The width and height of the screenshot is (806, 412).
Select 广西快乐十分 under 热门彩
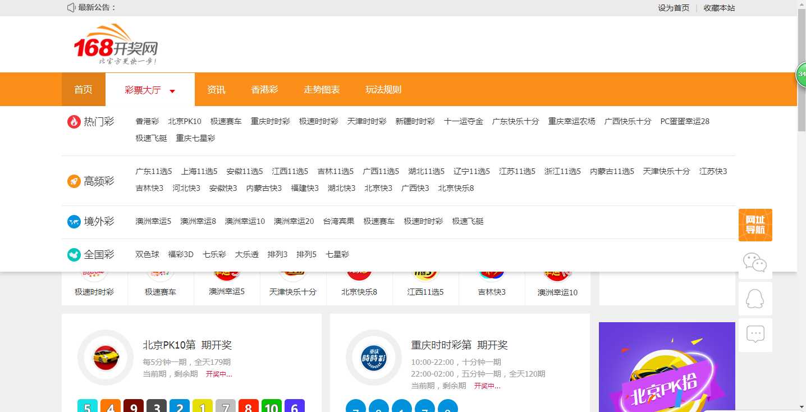coord(628,121)
